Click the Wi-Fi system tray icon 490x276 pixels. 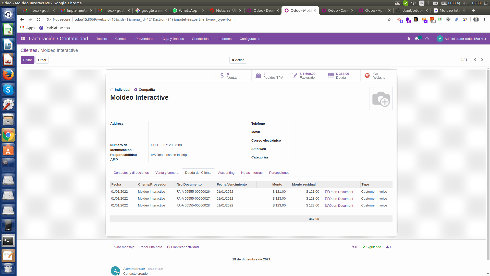click(414, 3)
